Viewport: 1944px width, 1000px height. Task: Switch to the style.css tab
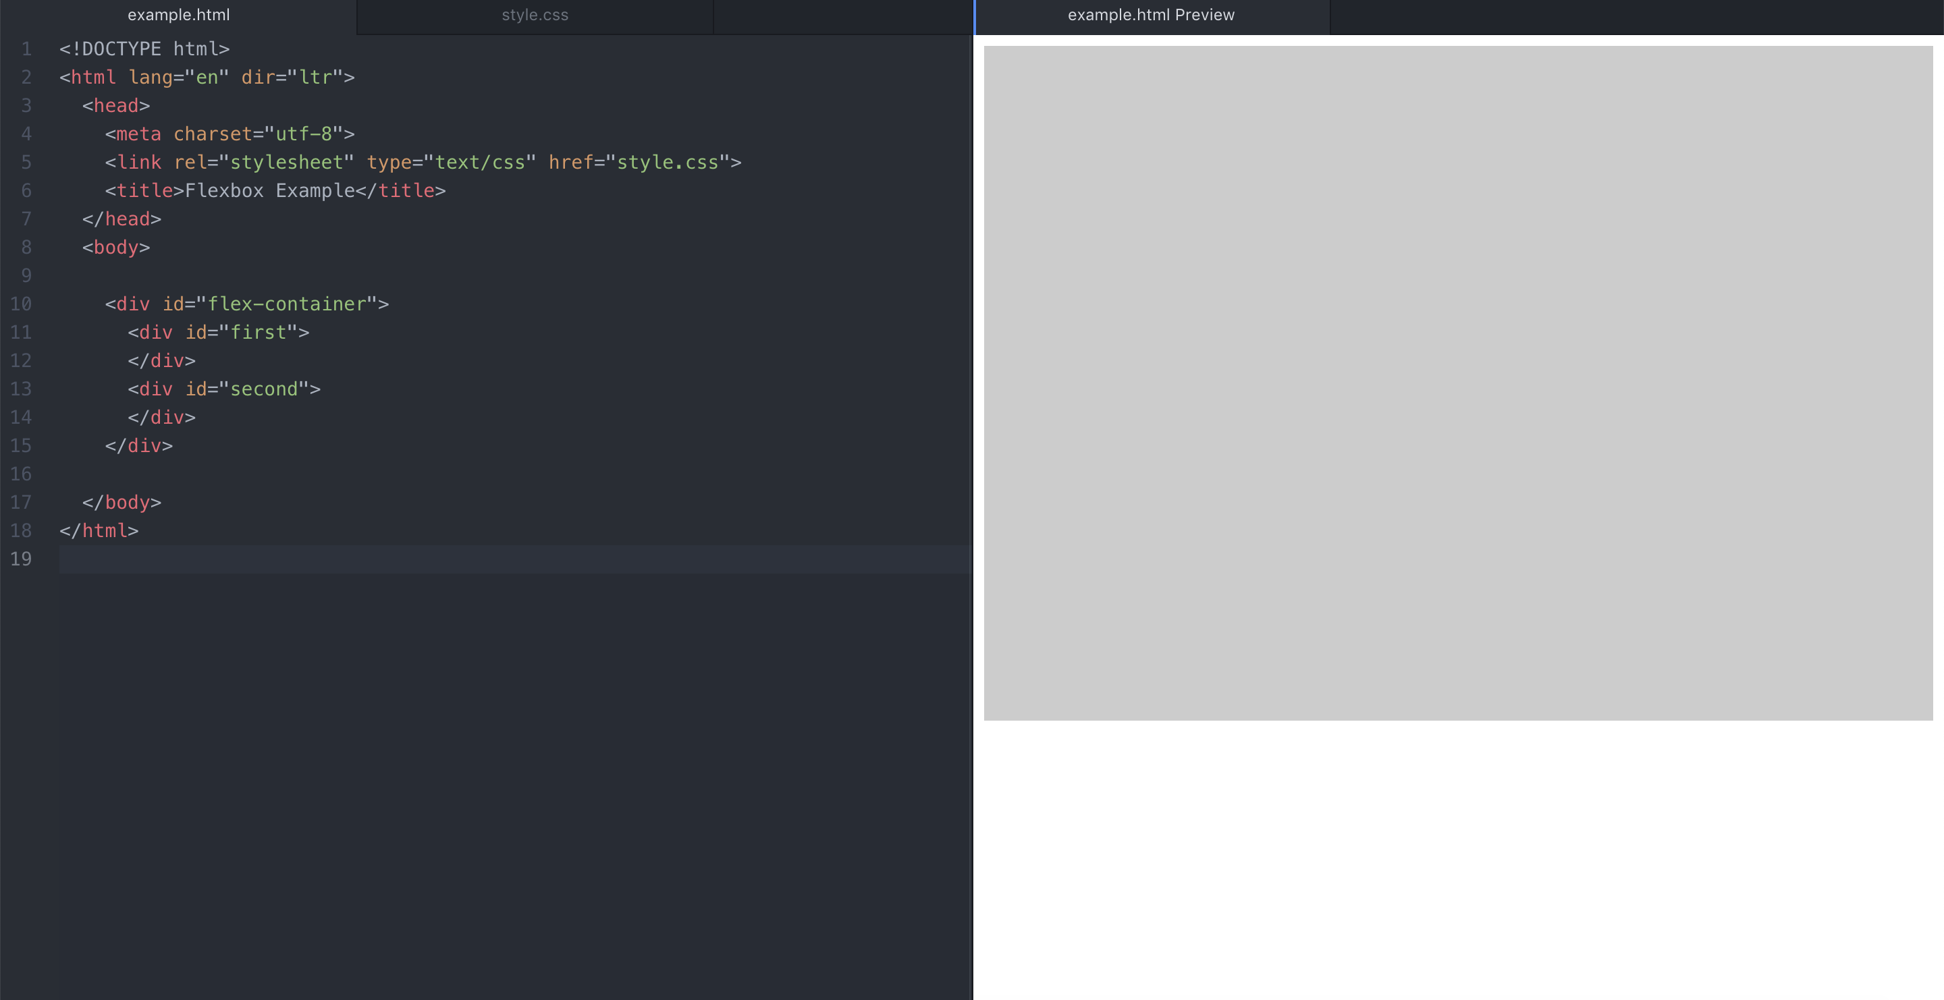coord(535,15)
